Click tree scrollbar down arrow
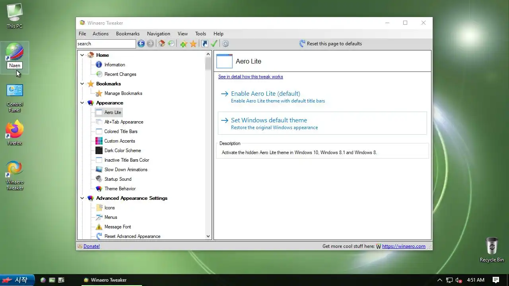Image resolution: width=509 pixels, height=286 pixels. coord(208,236)
